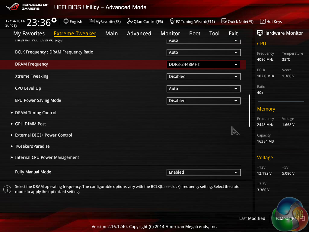
Task: Open BCLK:DRAM Frequency Ratio dropdown
Action: tap(204, 53)
